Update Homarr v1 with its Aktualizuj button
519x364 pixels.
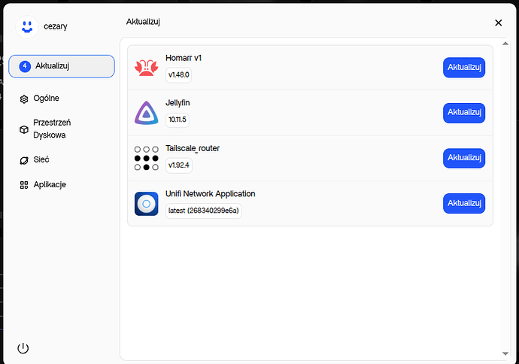pyautogui.click(x=463, y=68)
